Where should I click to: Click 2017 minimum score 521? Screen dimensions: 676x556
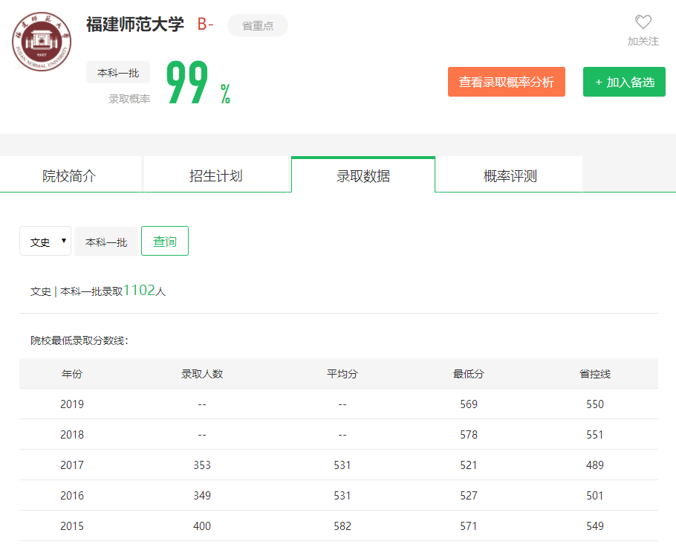468,465
